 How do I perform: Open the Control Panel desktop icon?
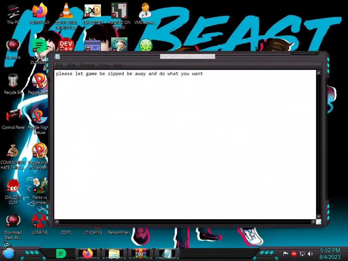pos(13,119)
